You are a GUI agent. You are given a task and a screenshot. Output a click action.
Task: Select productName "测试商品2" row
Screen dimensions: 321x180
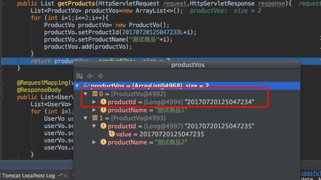tap(187, 142)
